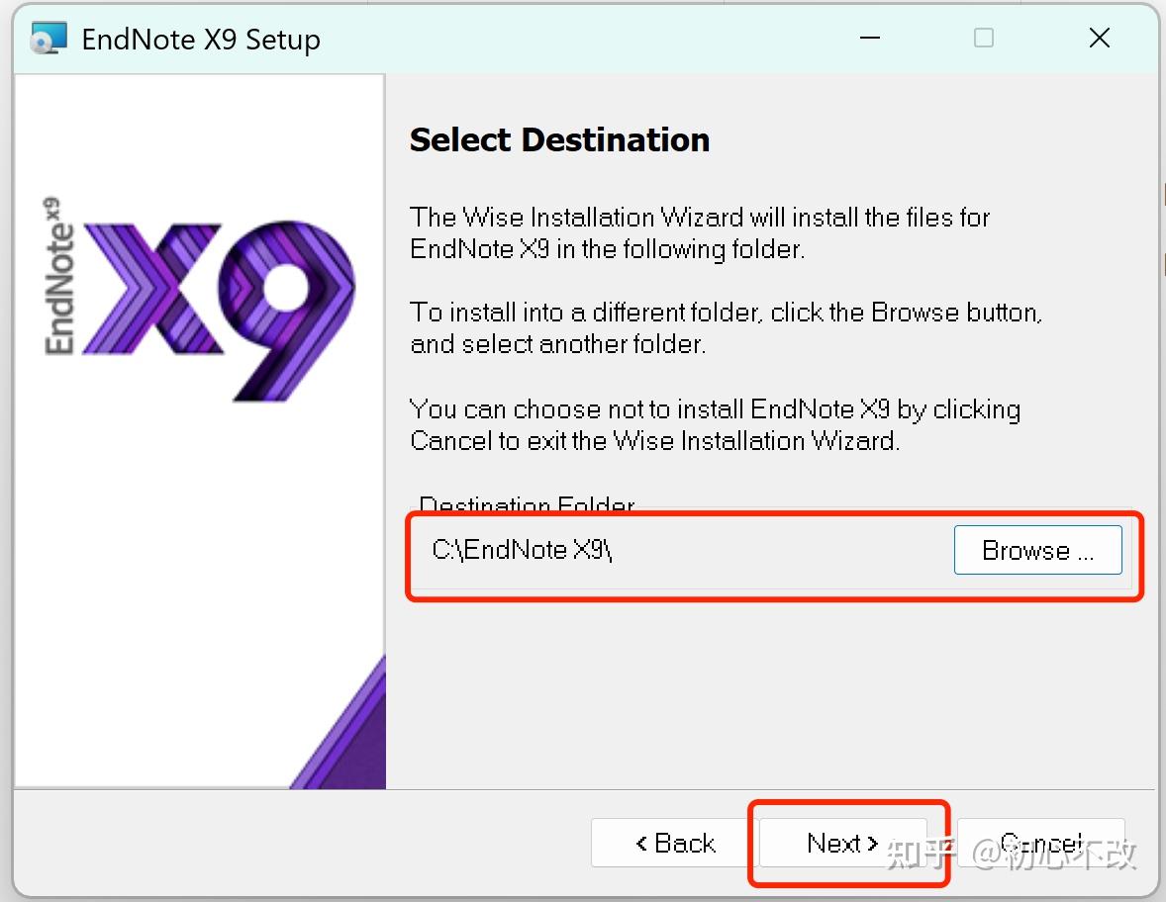Click the Select Destination heading
The image size is (1166, 902).
pos(559,139)
